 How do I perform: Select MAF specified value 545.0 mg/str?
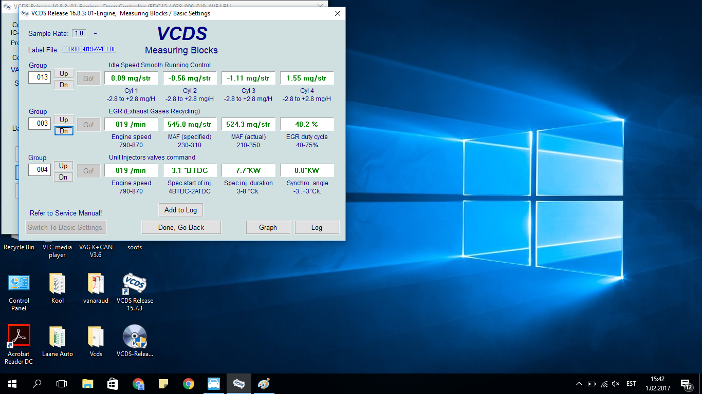point(190,124)
